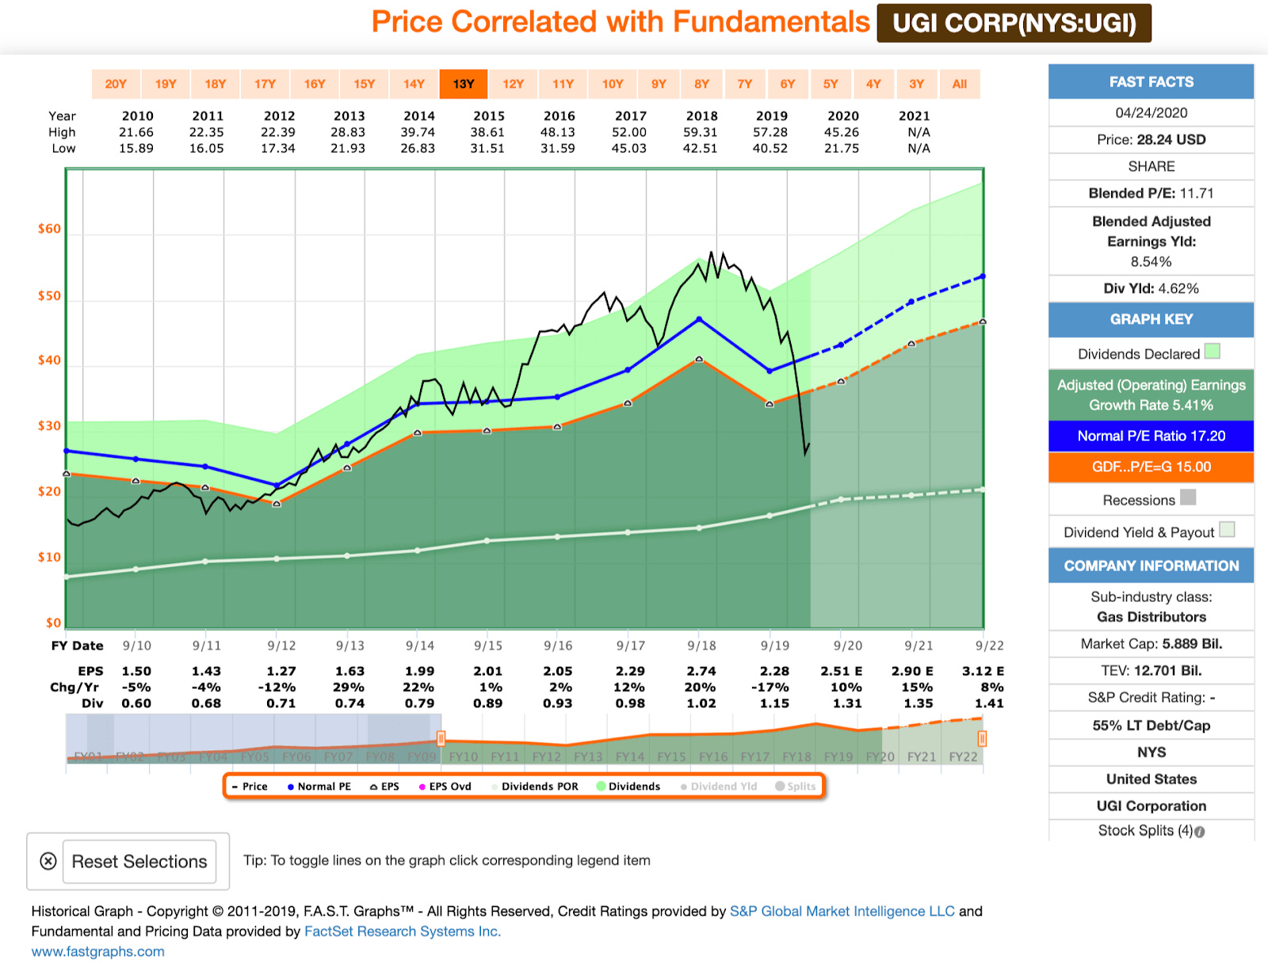Select the 14Y time range tab
The height and width of the screenshot is (964, 1268).
point(414,84)
